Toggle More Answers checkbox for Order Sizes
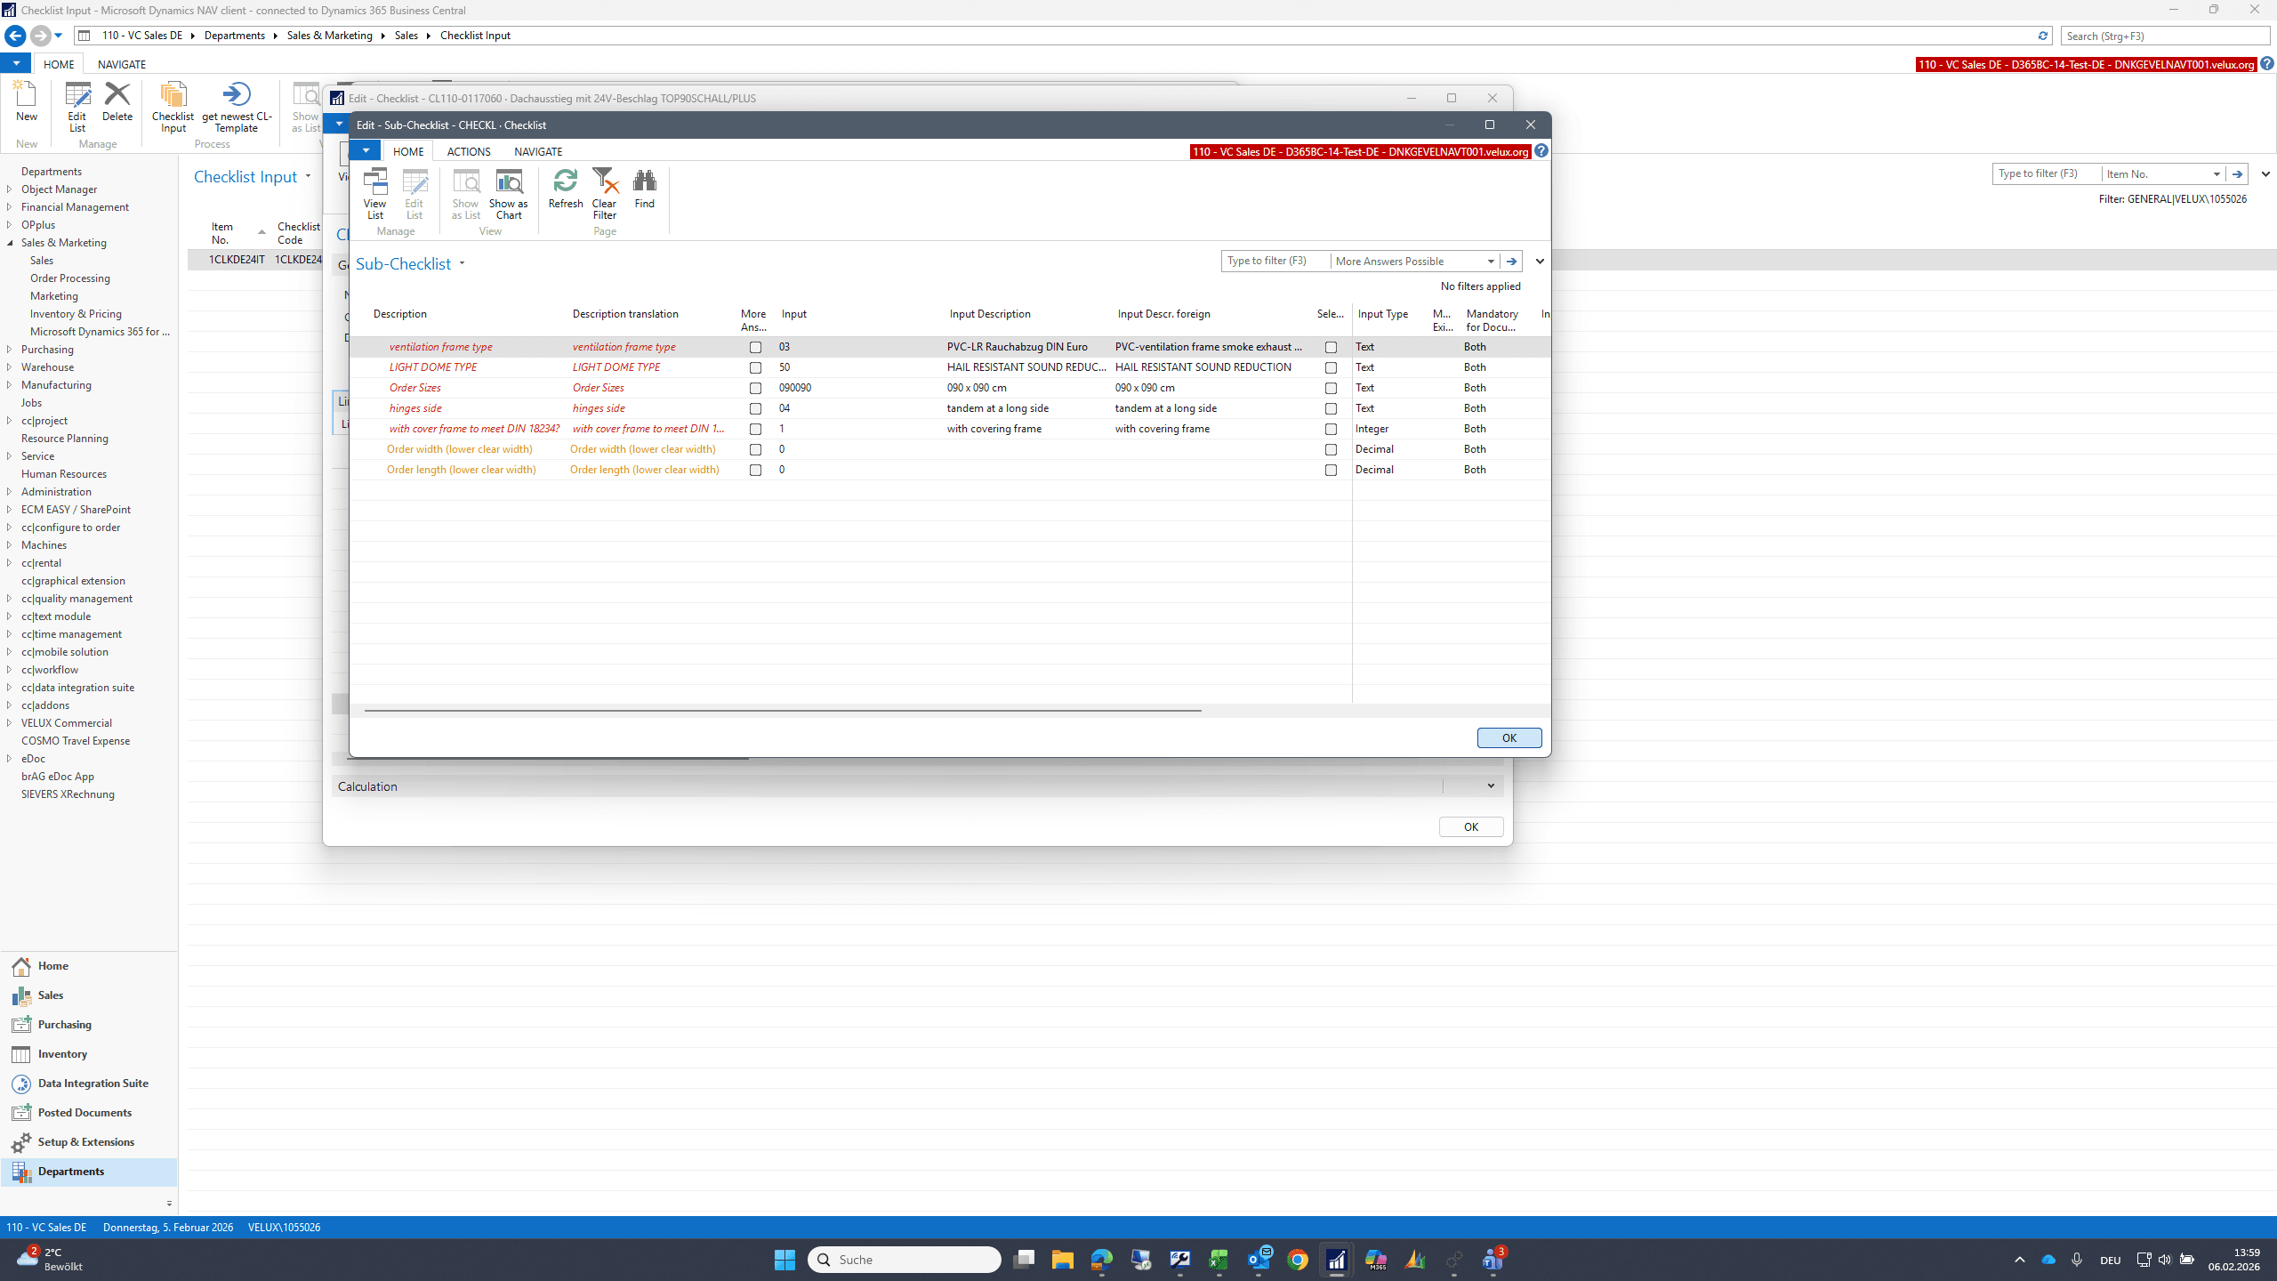The height and width of the screenshot is (1281, 2277). (x=755, y=388)
